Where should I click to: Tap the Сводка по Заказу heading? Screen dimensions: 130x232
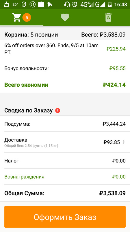(28, 110)
